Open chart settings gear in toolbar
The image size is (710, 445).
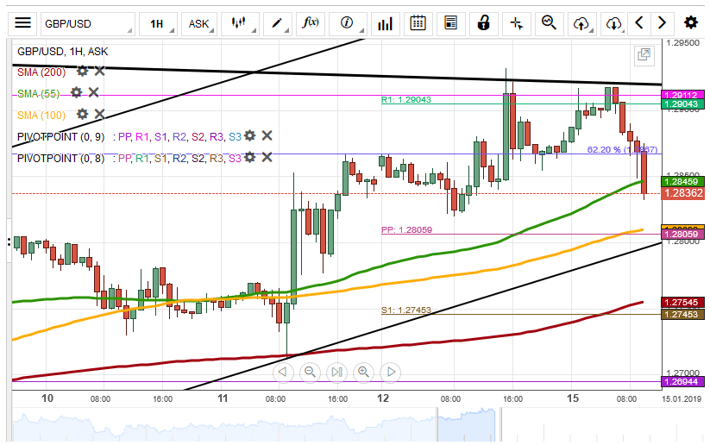coord(690,23)
